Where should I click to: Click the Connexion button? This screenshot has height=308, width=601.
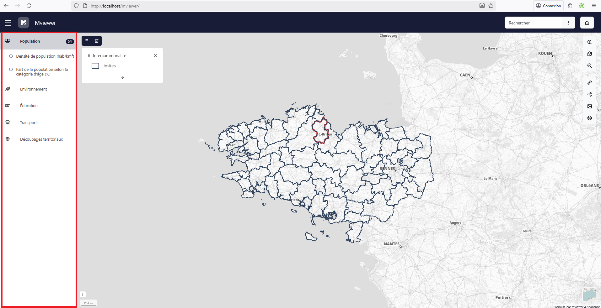(548, 6)
